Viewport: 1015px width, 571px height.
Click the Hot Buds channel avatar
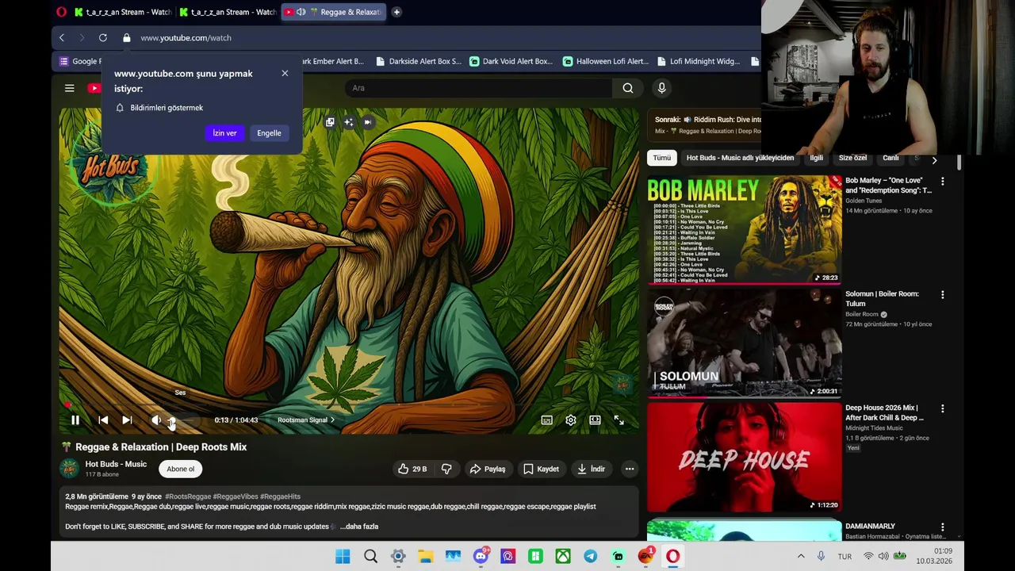[70, 469]
